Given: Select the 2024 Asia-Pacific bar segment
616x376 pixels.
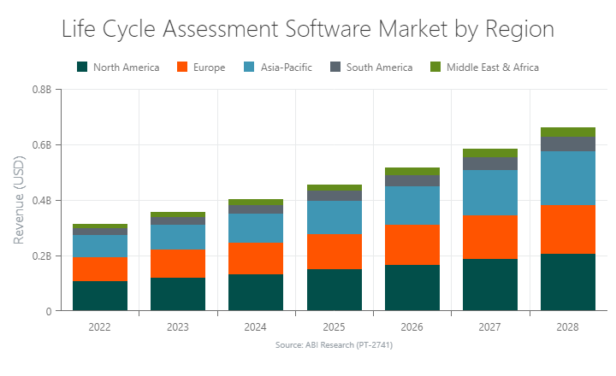Looking at the screenshot, I should coord(256,228).
